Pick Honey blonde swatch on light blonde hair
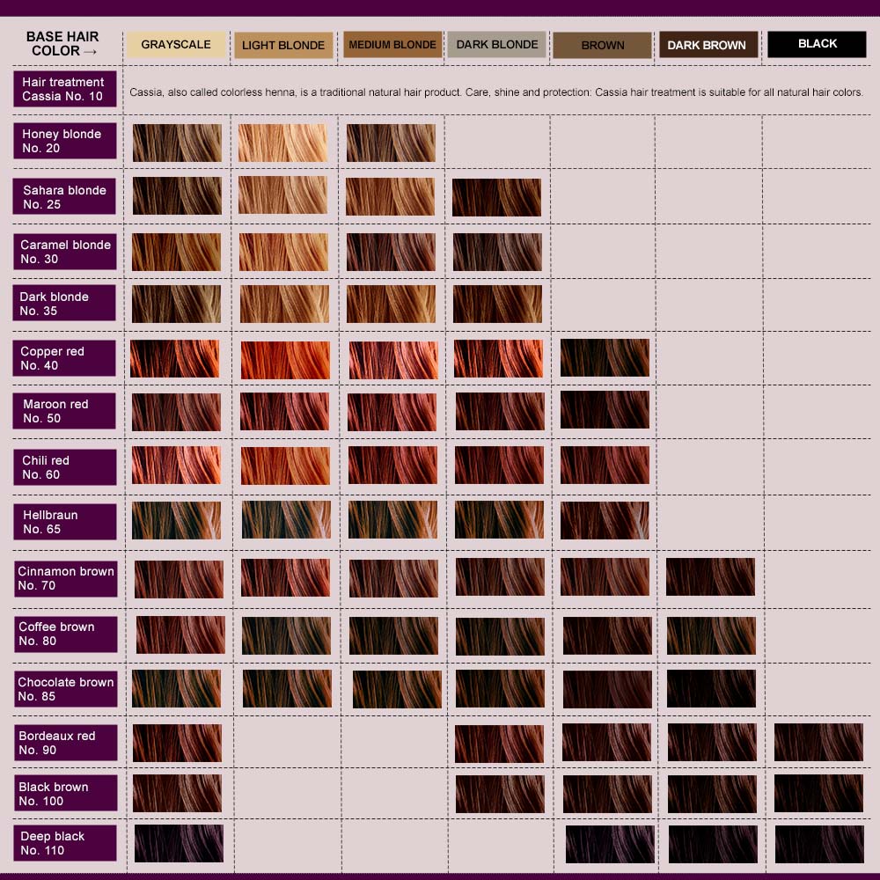 coord(282,143)
